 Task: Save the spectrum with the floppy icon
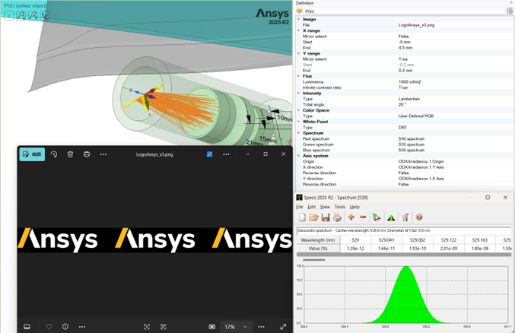[326, 217]
